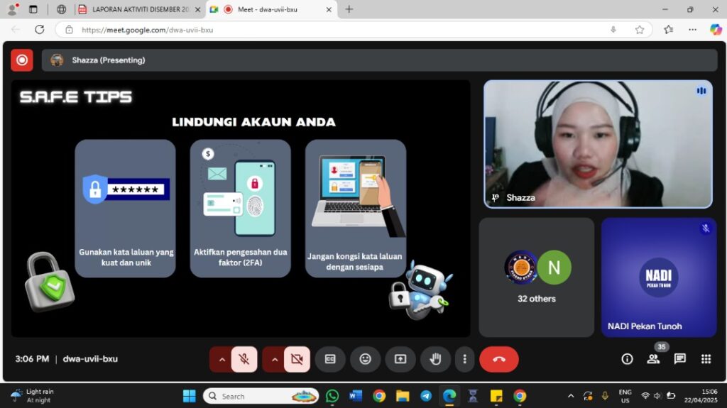Open the chat panel icon
Screen dimensions: 727x408
click(679, 359)
